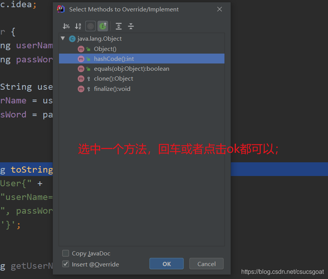
Task: Collapse the java.lang.Object tree node
Action: 63,38
